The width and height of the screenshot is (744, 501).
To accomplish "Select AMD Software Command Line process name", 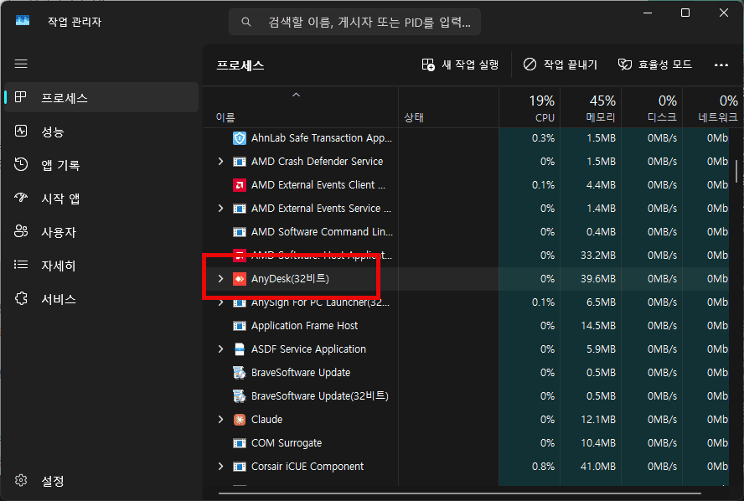I will click(x=322, y=232).
